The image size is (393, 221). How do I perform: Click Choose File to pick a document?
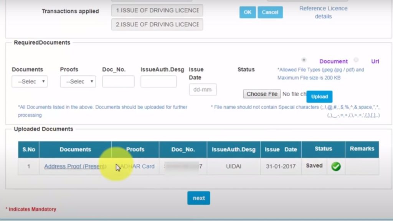coord(261,94)
